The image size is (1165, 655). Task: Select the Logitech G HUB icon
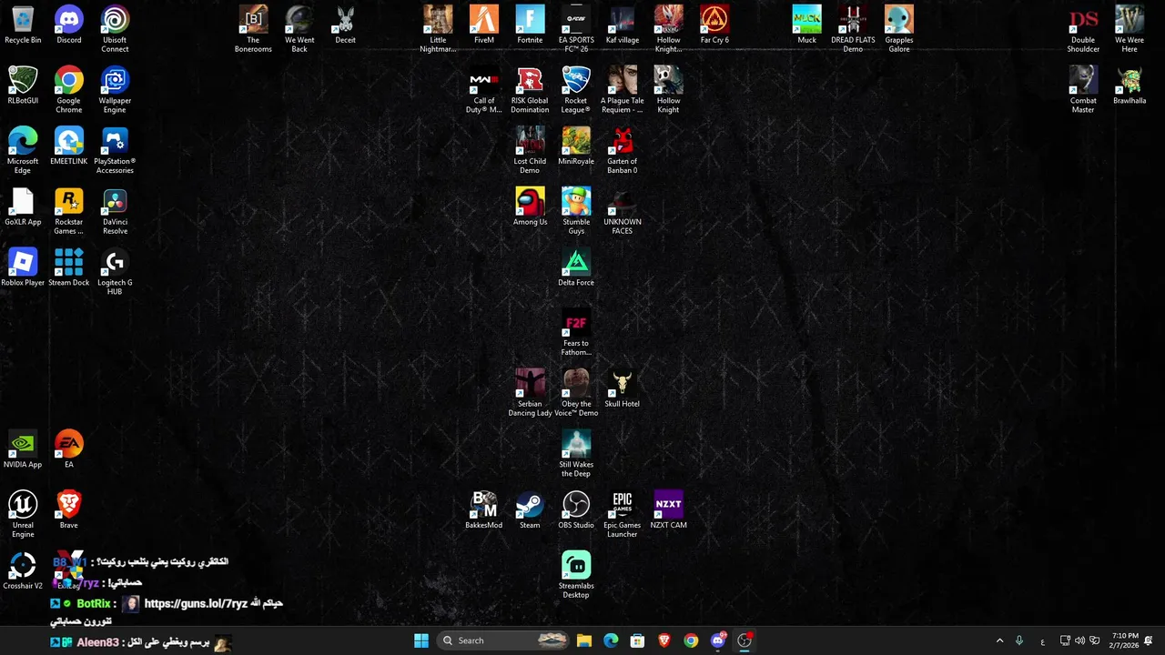(115, 272)
